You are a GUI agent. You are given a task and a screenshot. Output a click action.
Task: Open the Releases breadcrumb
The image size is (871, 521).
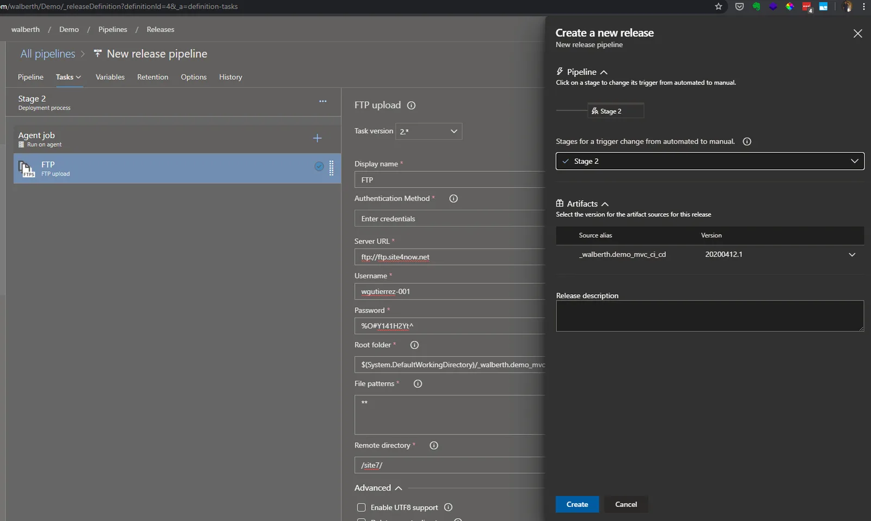point(161,29)
